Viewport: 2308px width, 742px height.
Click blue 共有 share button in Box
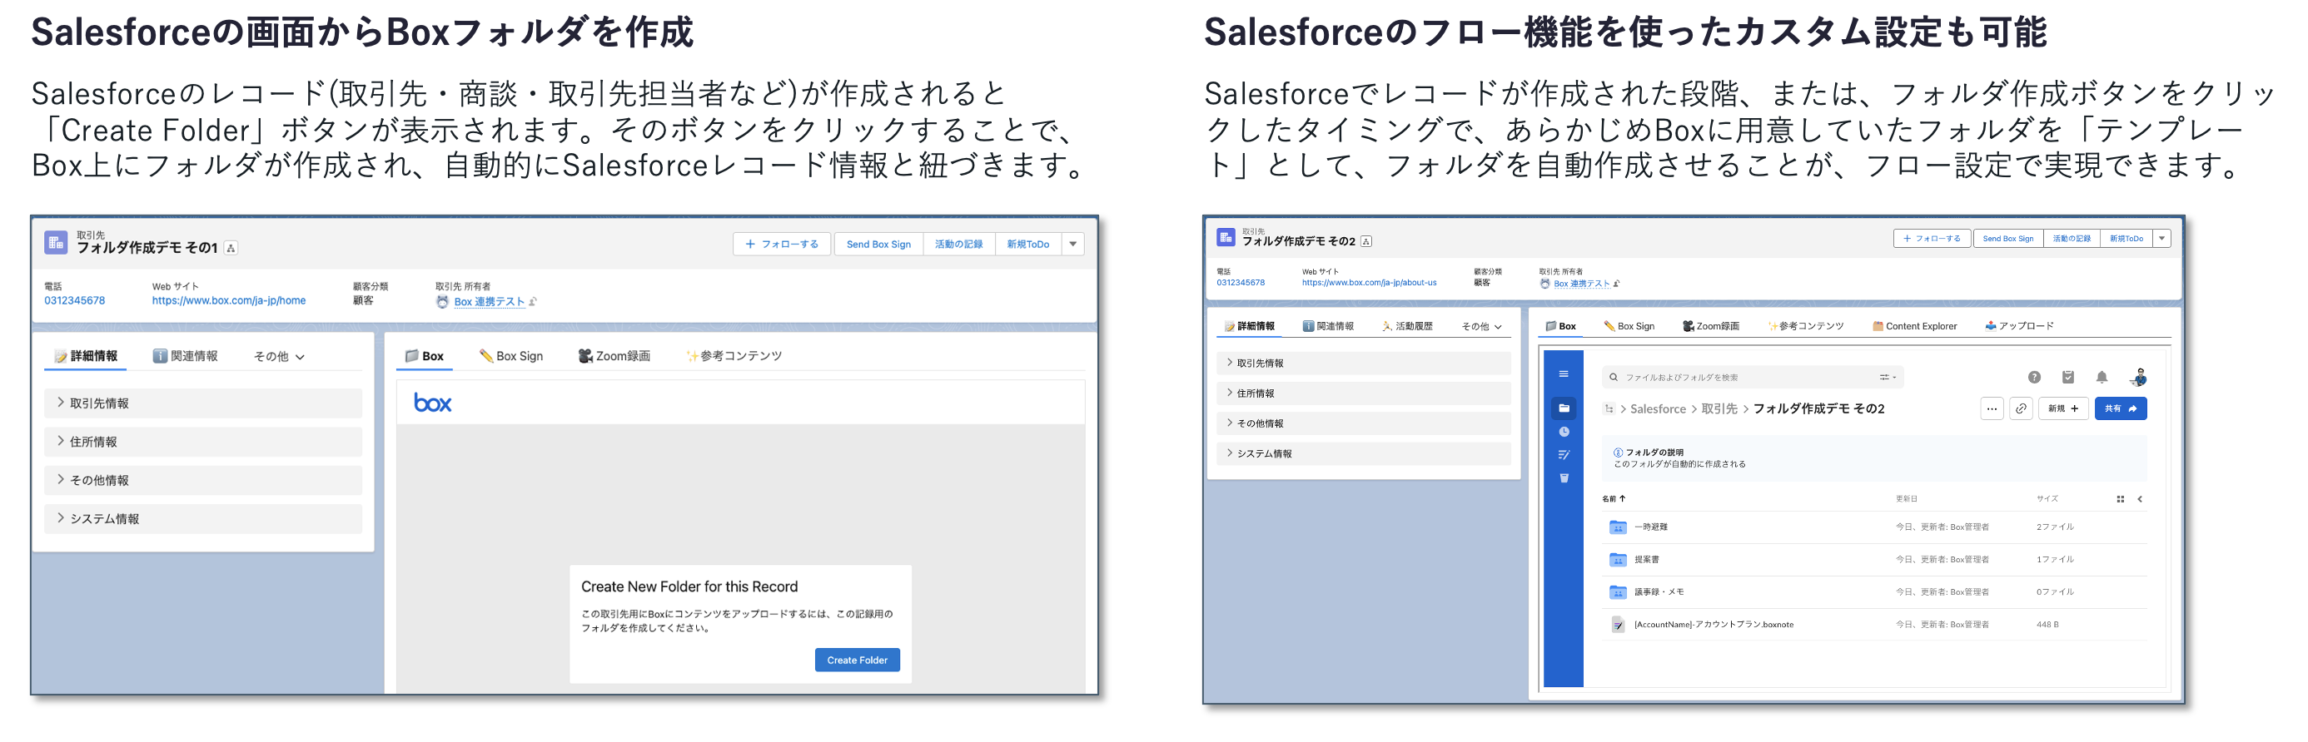click(x=2120, y=408)
